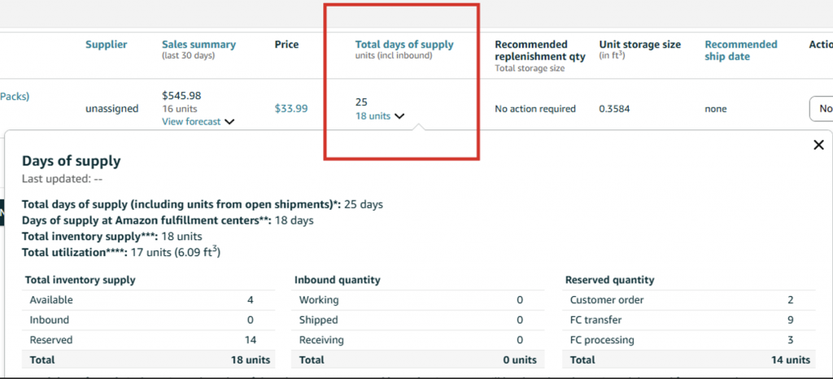Click the Shipped row in Inbound quantity
This screenshot has width=833, height=379.
(418, 320)
